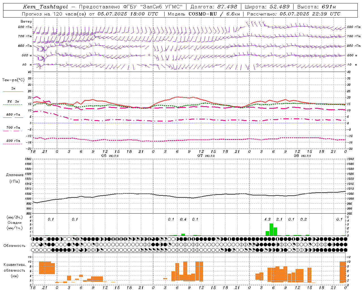Select the Модель COSMO-RU / 6.6км text
Image resolution: width=362 pixels, height=290 pixels.
coord(204,14)
